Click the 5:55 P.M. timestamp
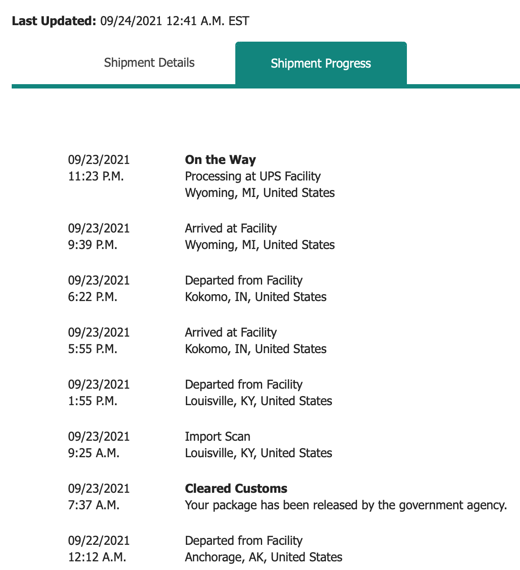 tap(93, 349)
